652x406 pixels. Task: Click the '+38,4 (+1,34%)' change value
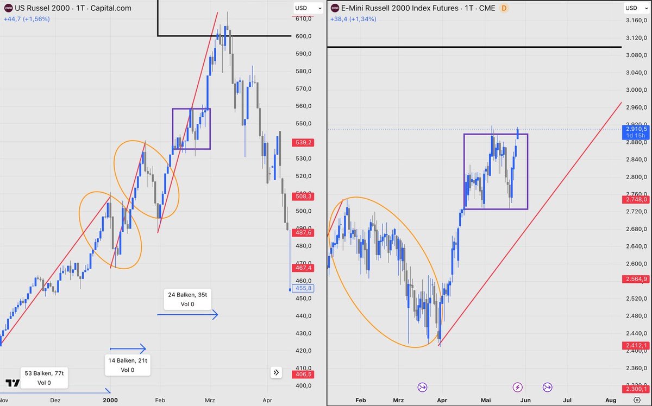[x=353, y=19]
